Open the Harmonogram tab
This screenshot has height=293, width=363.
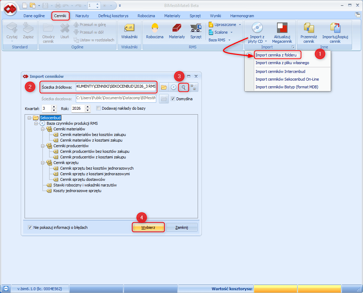coord(242,16)
